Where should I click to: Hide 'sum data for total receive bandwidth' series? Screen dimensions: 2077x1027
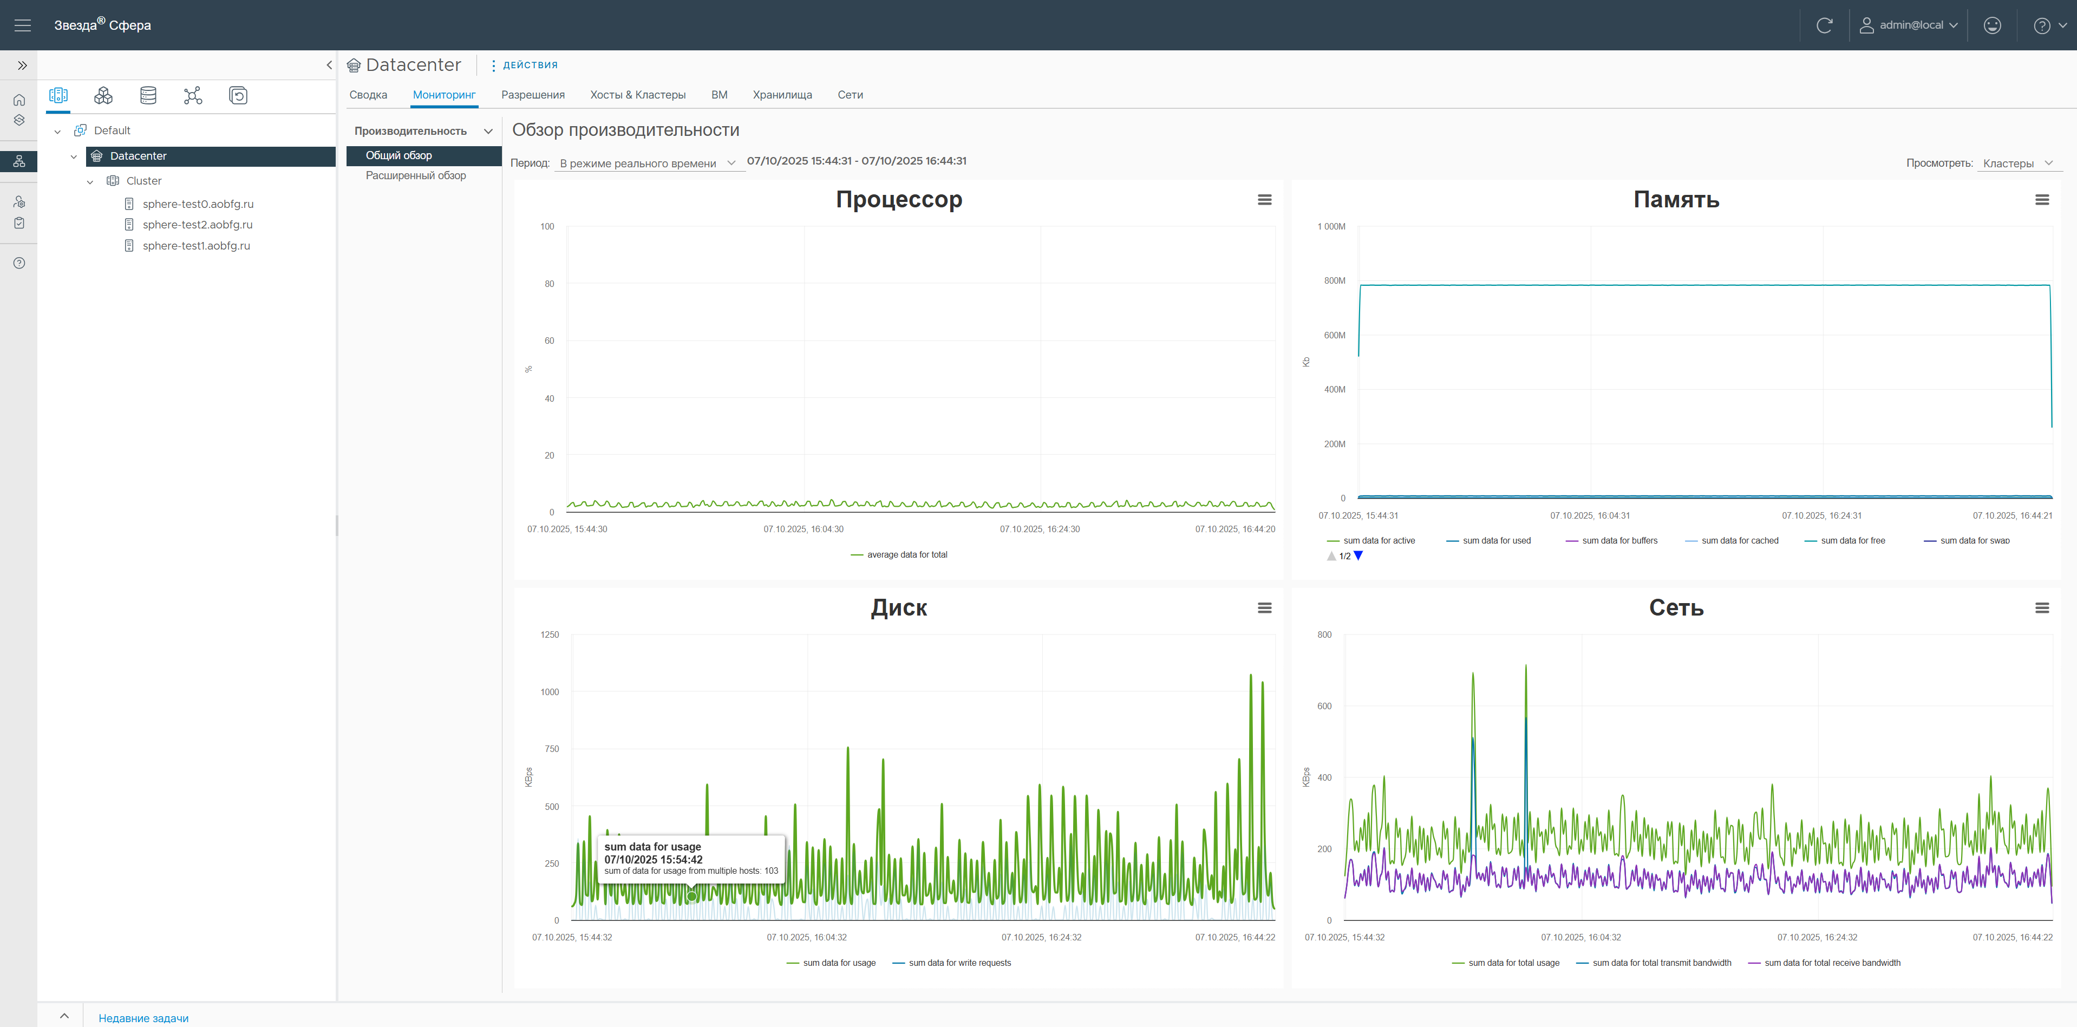coord(1832,963)
